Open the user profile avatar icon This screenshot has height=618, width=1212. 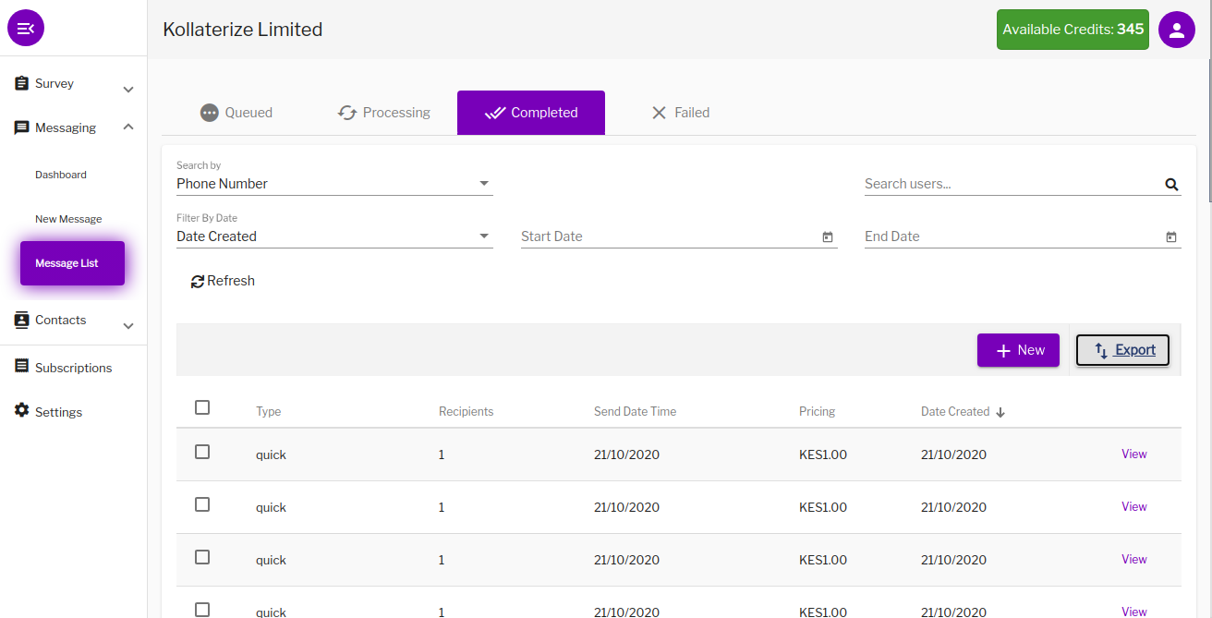pos(1176,30)
